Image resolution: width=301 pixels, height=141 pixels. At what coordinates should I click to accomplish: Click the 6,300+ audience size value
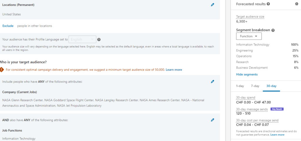coord(242,21)
